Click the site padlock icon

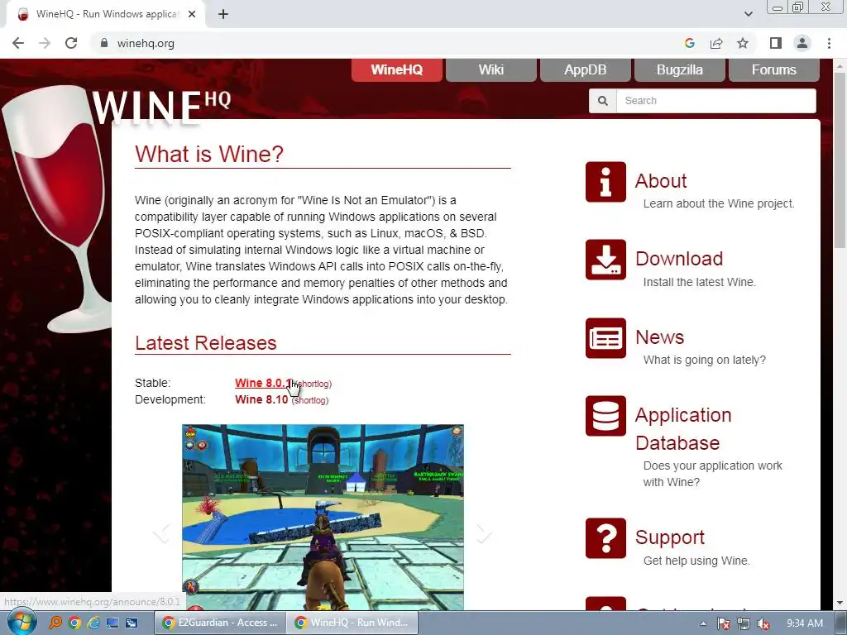point(104,43)
